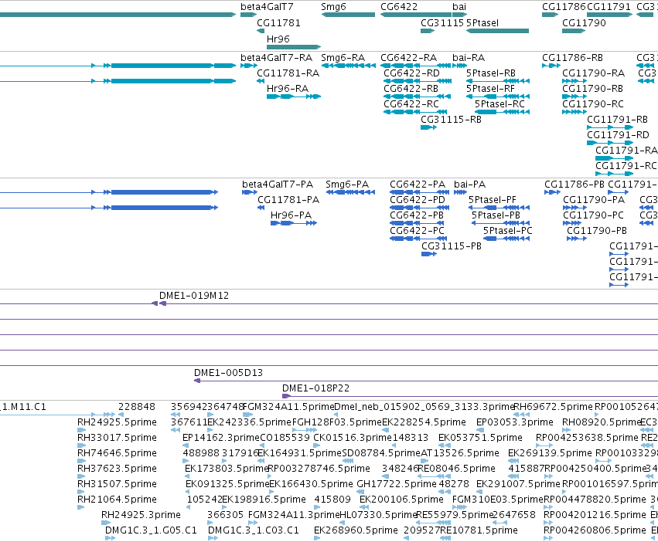This screenshot has width=658, height=542.
Task: Select the EK268960.5prime EST label
Action: tap(356, 530)
